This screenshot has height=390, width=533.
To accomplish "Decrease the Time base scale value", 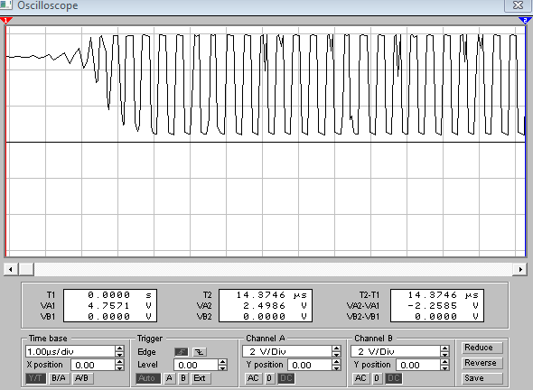I will click(119, 354).
